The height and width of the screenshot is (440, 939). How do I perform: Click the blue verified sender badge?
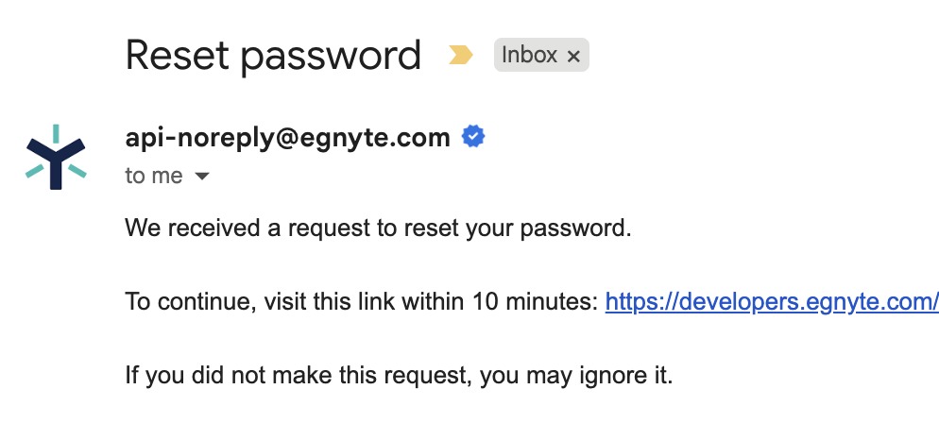(x=472, y=138)
